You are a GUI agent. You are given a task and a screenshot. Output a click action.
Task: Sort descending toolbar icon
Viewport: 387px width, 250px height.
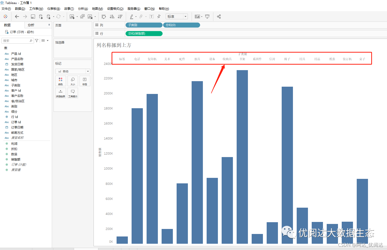[120, 17]
